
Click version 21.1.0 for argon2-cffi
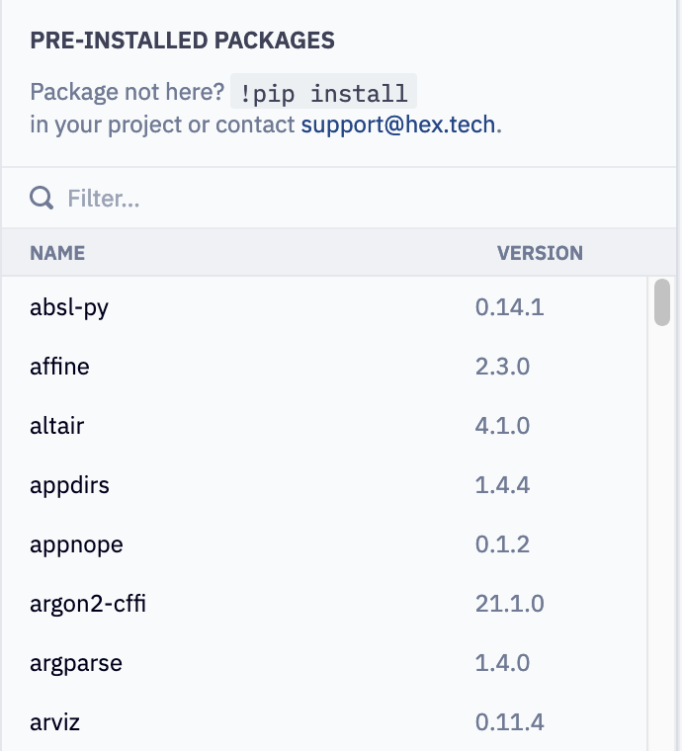point(509,604)
